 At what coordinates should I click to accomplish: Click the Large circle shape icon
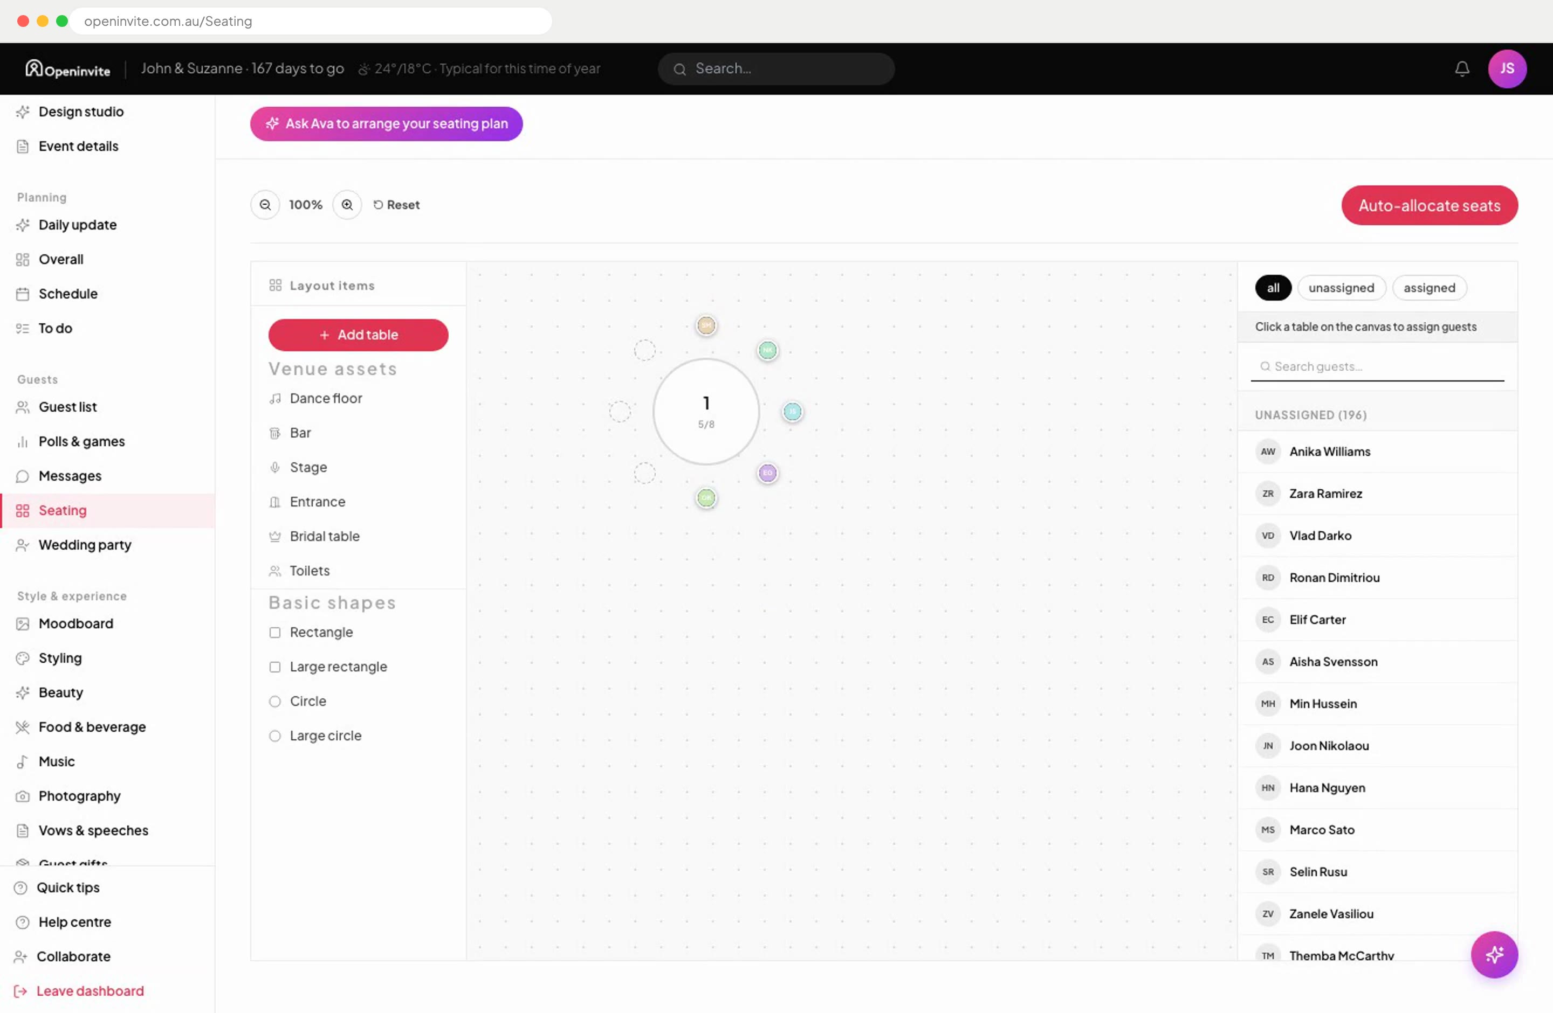coord(276,736)
